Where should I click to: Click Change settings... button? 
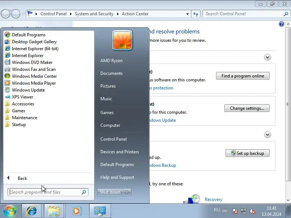247,108
